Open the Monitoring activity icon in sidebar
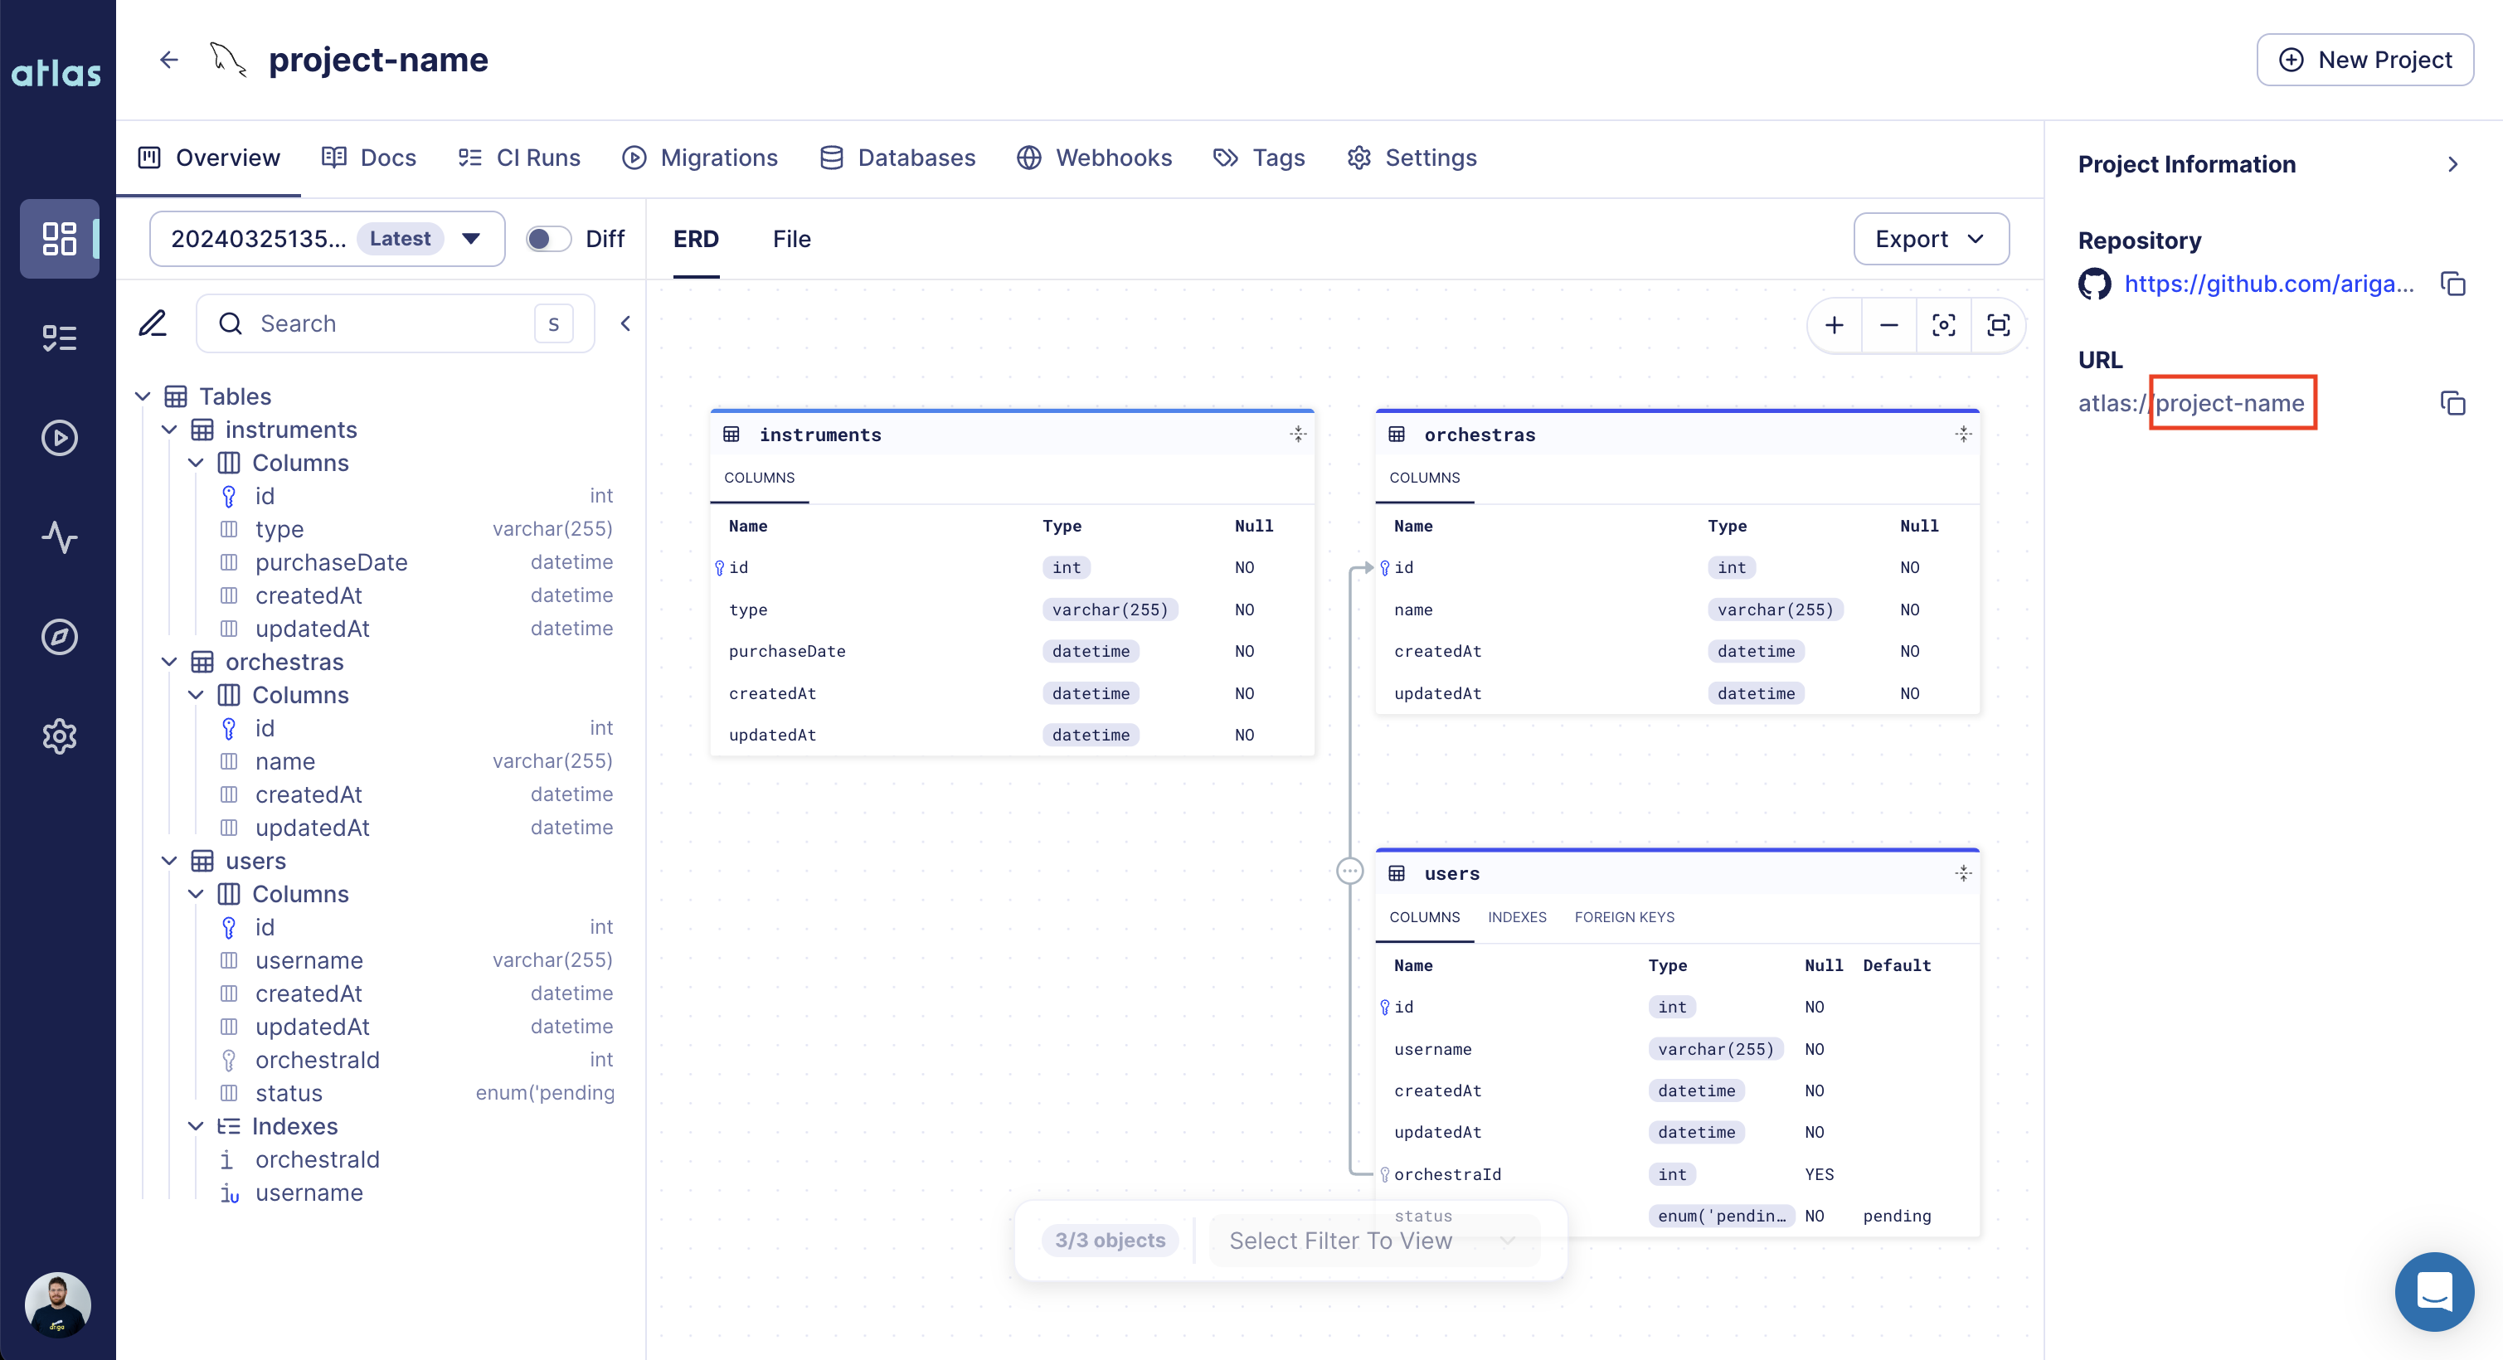 59,537
